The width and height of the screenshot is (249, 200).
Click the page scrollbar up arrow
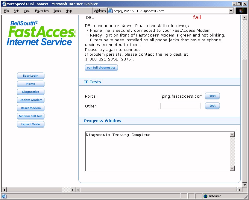click(x=245, y=18)
